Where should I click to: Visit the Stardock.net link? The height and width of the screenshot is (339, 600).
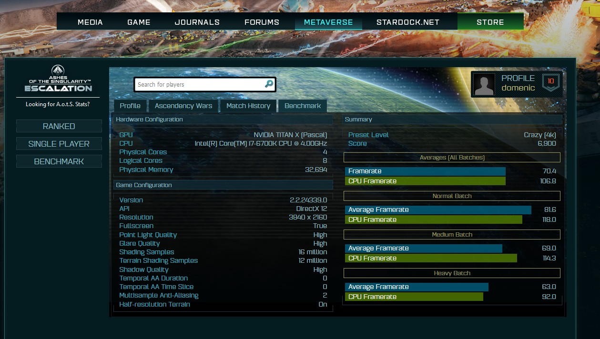(407, 22)
